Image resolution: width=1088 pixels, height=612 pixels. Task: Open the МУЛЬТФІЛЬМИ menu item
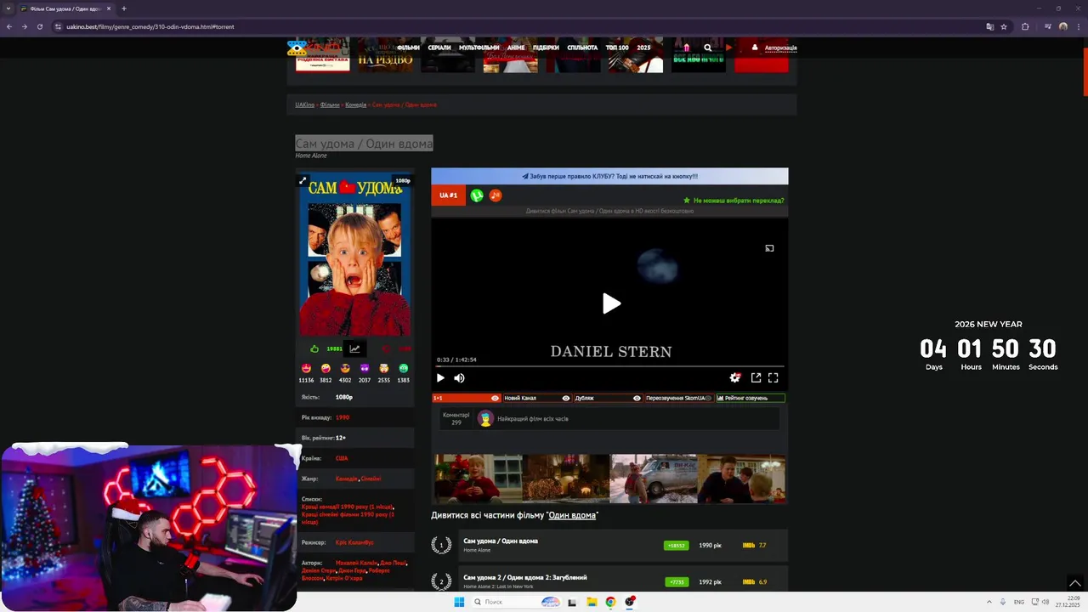click(x=479, y=48)
